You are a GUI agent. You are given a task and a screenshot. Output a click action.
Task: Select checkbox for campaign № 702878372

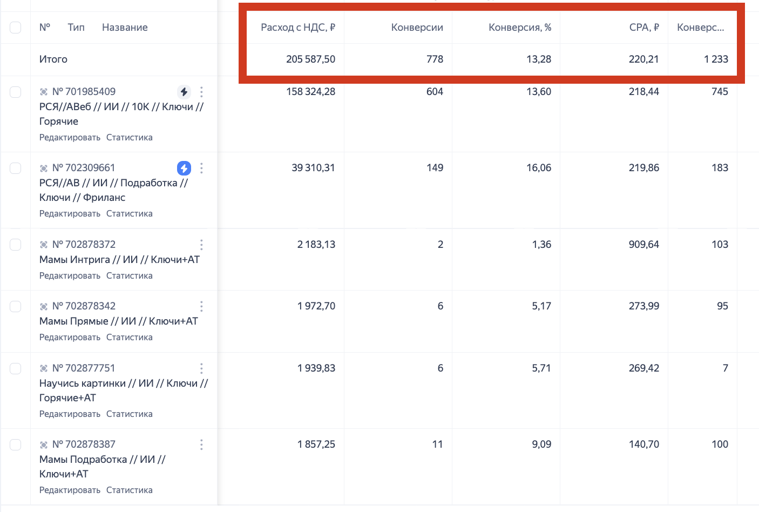pos(16,245)
